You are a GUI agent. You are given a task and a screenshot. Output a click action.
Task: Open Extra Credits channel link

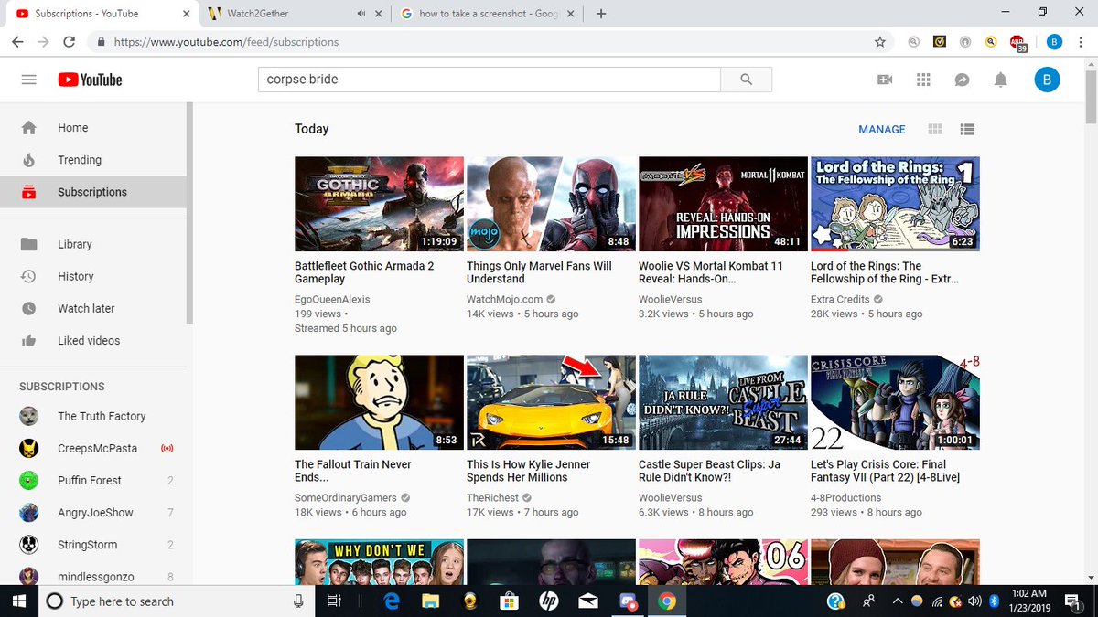pyautogui.click(x=840, y=299)
